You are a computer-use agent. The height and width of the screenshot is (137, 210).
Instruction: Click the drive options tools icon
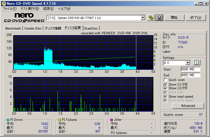coord(151,18)
